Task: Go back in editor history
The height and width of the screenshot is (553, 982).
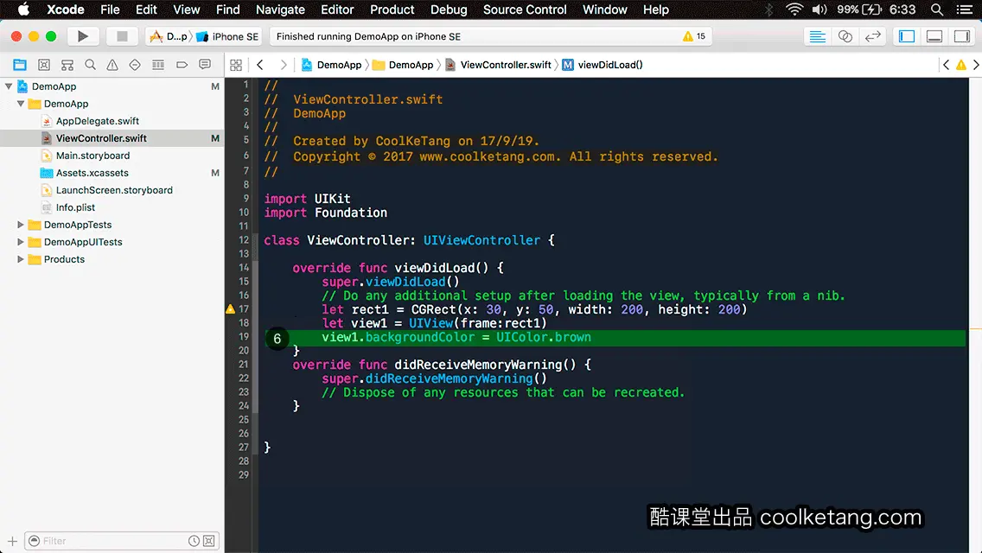Action: pyautogui.click(x=260, y=65)
